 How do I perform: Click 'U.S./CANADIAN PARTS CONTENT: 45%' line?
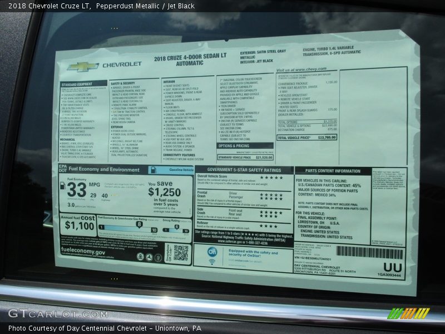pos(329,185)
